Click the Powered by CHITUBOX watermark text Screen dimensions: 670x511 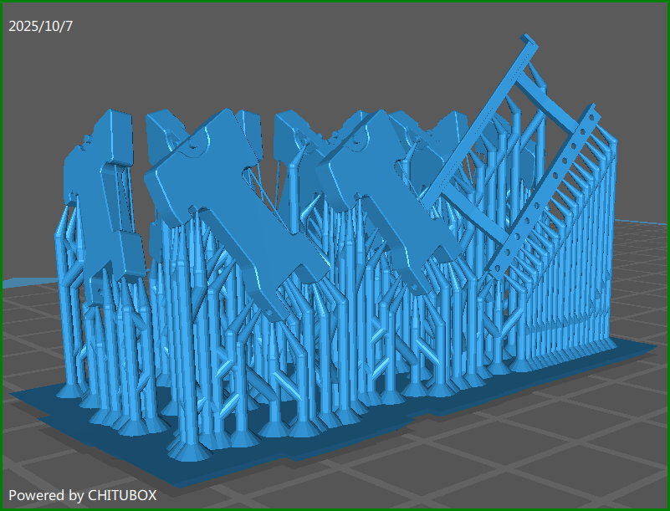pyautogui.click(x=82, y=495)
